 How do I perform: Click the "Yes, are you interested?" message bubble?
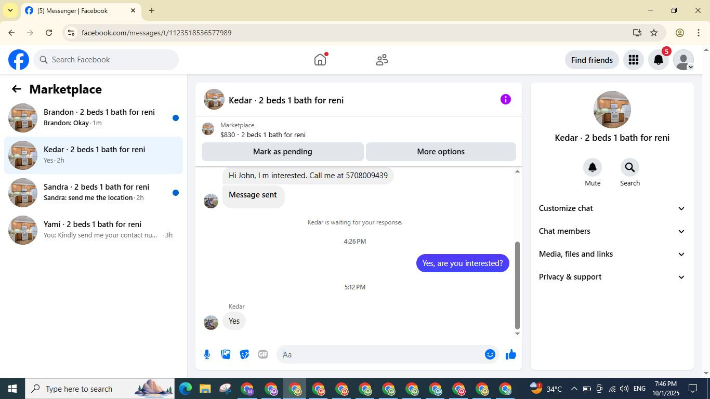click(x=463, y=263)
